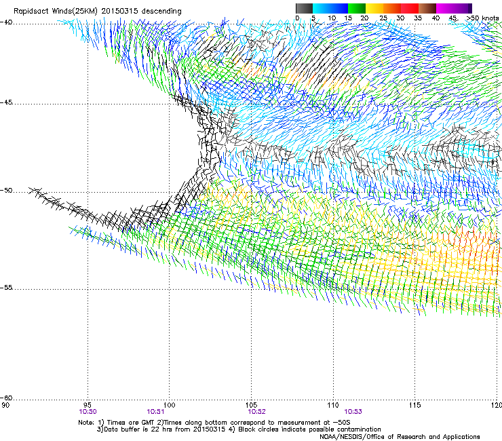Screen dimensions: 502x441
Task: Click the NOAA/NESDIS Office of Research credit line
Action: pyautogui.click(x=400, y=437)
